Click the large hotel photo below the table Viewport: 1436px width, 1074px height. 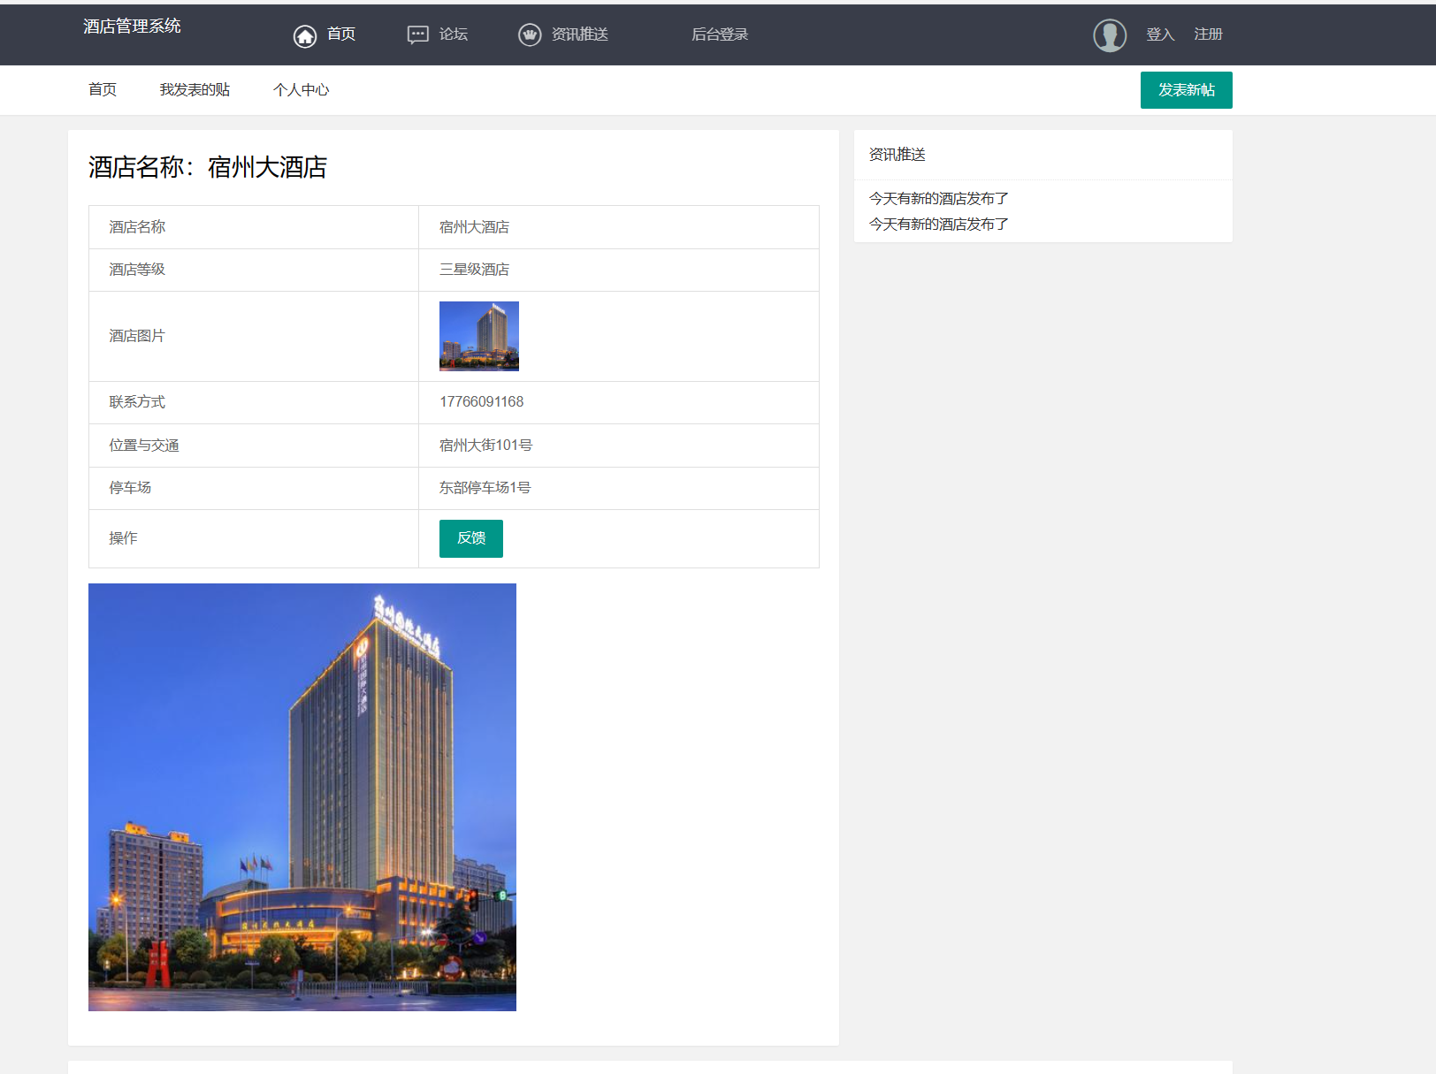click(x=302, y=796)
